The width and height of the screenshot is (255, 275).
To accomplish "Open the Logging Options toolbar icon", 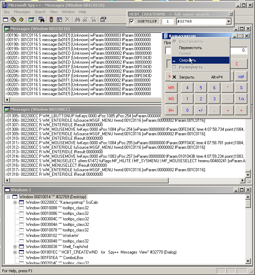I will click(59, 20).
